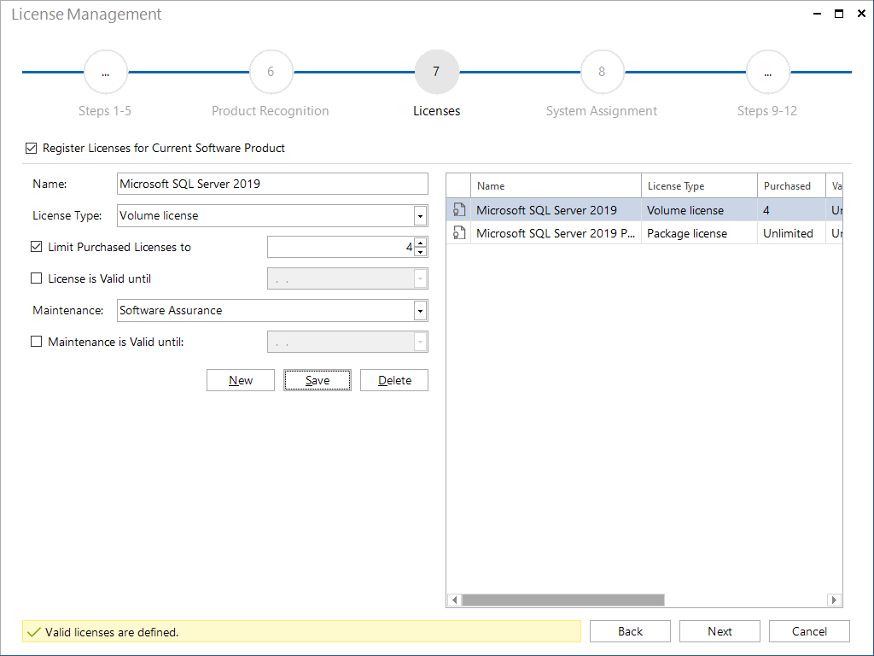The image size is (874, 656).
Task: Go to Steps 1-5 wizard circle
Action: pyautogui.click(x=105, y=72)
